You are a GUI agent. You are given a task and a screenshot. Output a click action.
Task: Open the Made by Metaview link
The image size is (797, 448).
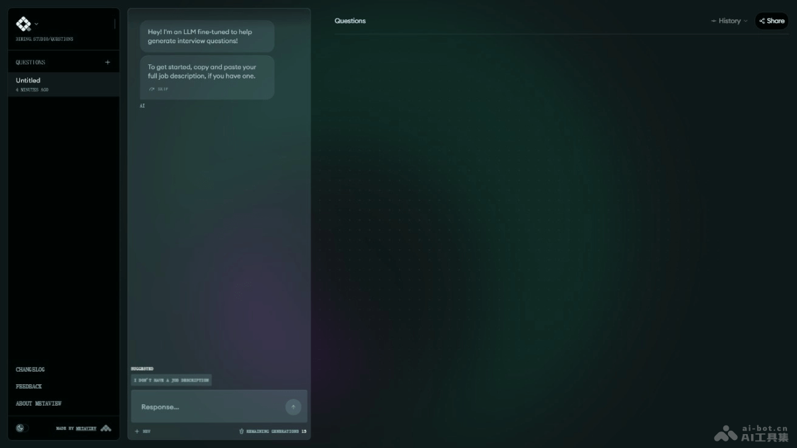click(86, 429)
